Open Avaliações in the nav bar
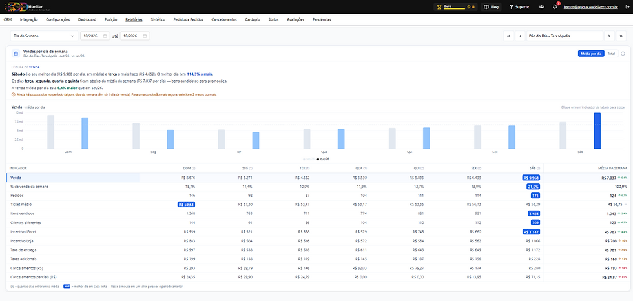Image resolution: width=633 pixels, height=301 pixels. pos(296,19)
